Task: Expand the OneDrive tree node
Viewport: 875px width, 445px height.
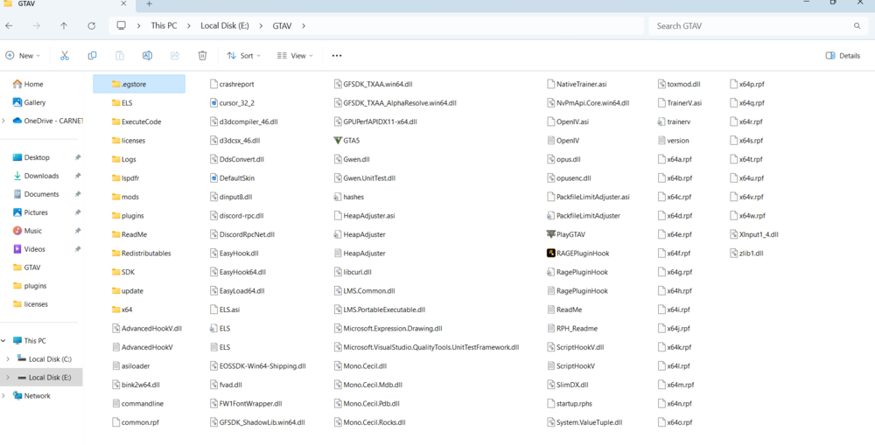Action: tap(4, 121)
